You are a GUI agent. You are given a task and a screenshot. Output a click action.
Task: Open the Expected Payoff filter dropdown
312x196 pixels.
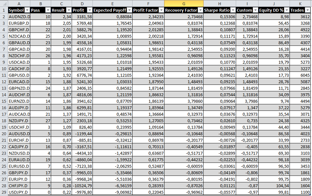(130, 10)
